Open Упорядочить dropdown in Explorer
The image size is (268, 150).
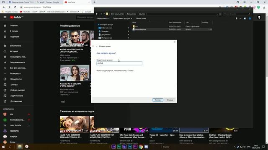103,18
